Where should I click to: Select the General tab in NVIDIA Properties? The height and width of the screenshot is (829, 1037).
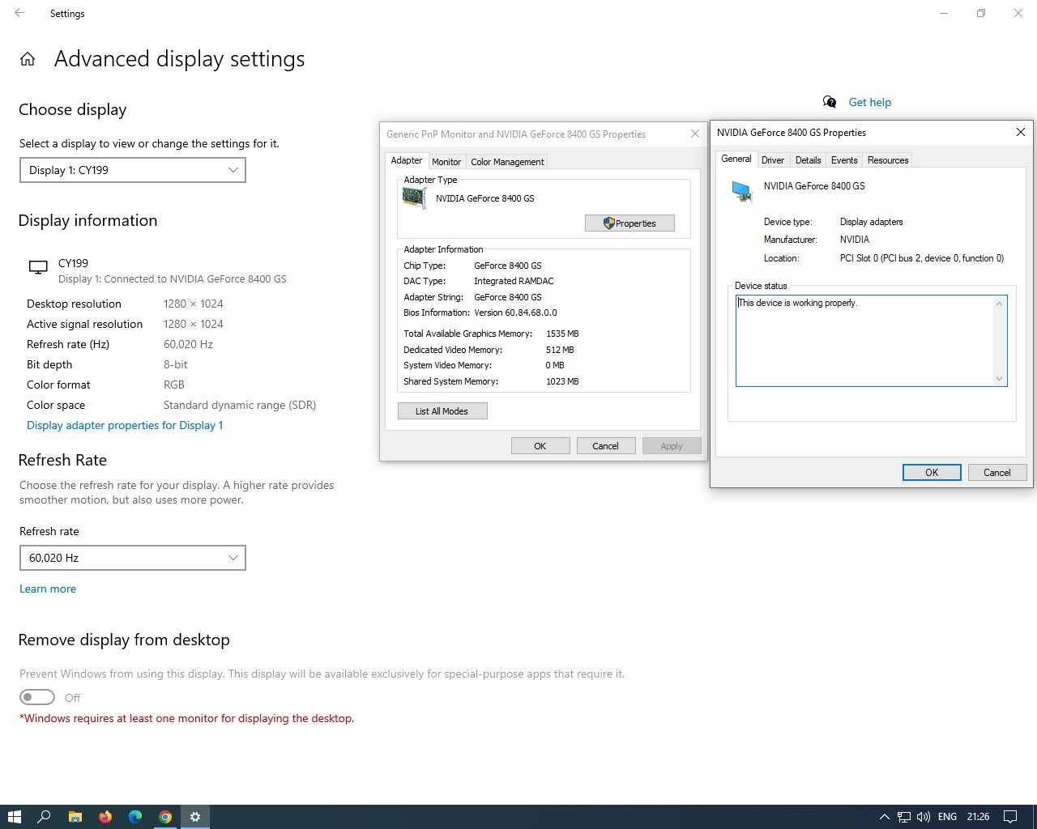(736, 159)
